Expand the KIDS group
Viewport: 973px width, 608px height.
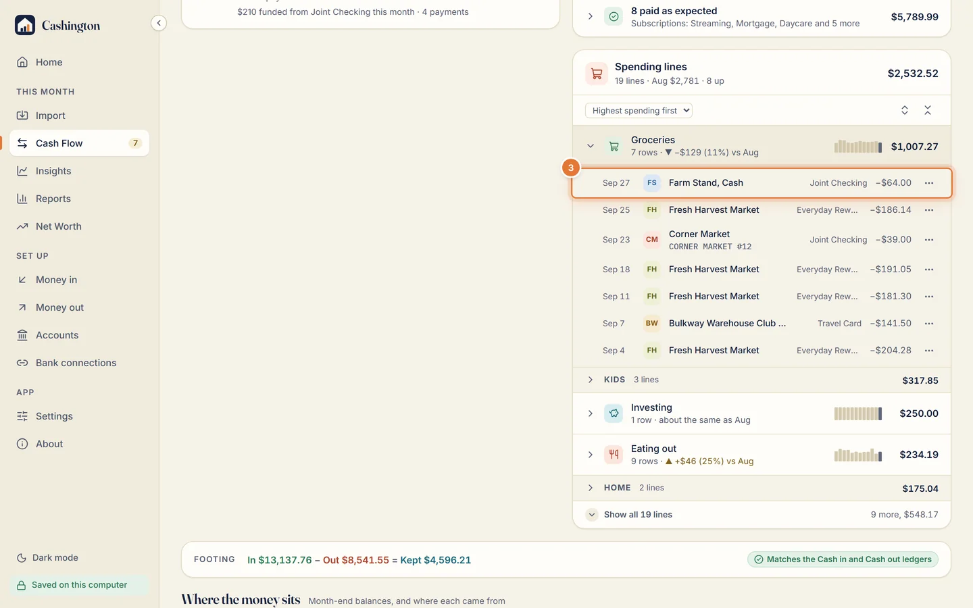[x=591, y=380]
